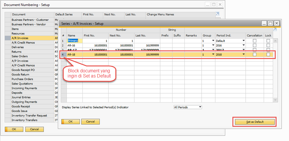This screenshot has width=289, height=141.
Task: Click Last No. 181999999 for AR-18
Action: (x=147, y=54)
